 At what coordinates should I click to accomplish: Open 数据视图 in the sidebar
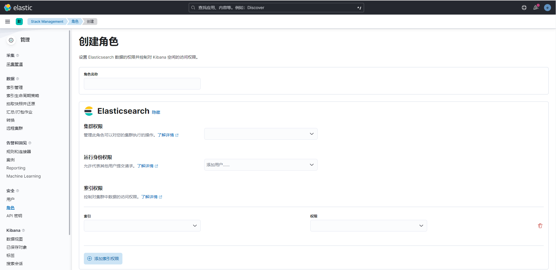click(x=15, y=239)
